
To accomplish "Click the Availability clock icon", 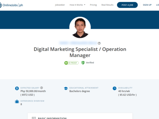I will tap(115, 88).
